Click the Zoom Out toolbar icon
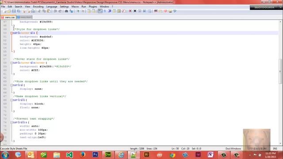Image resolution: width=283 pixels, height=159 pixels. click(x=83, y=11)
